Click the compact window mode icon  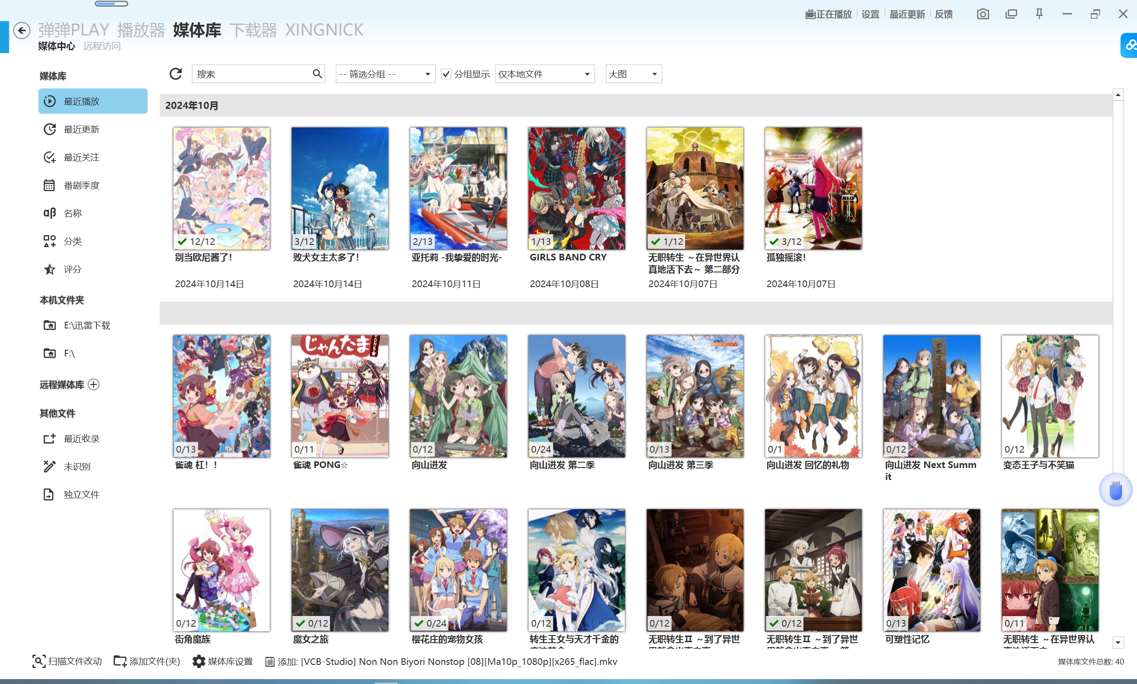[x=1011, y=14]
